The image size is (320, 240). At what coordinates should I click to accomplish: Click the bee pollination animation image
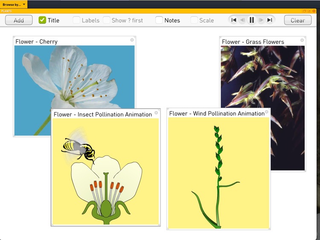105,171
